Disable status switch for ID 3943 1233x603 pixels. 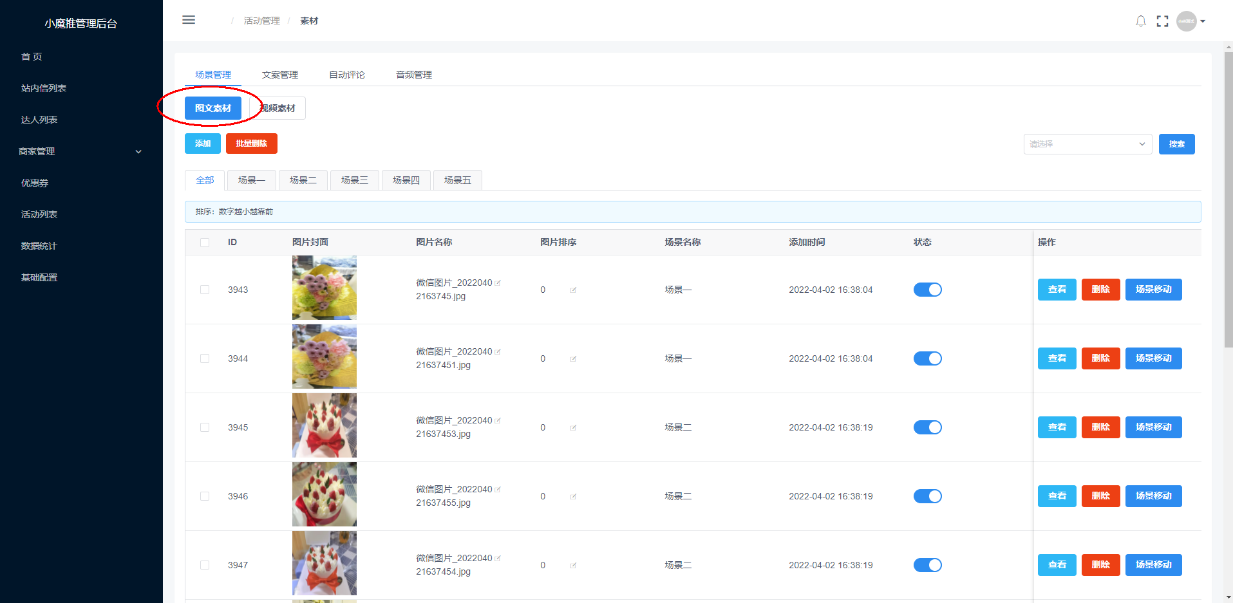pyautogui.click(x=927, y=290)
